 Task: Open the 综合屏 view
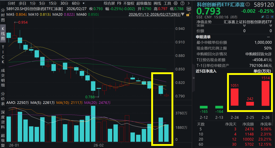point(109,3)
